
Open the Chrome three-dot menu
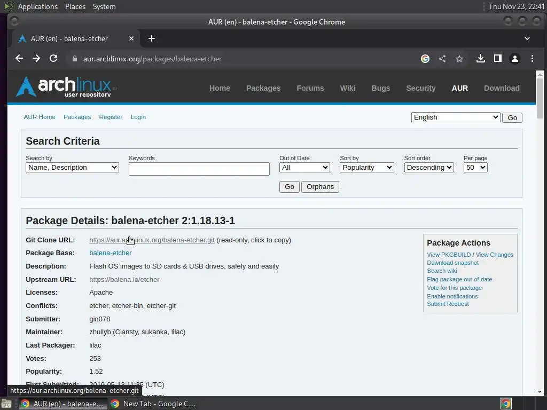click(532, 59)
